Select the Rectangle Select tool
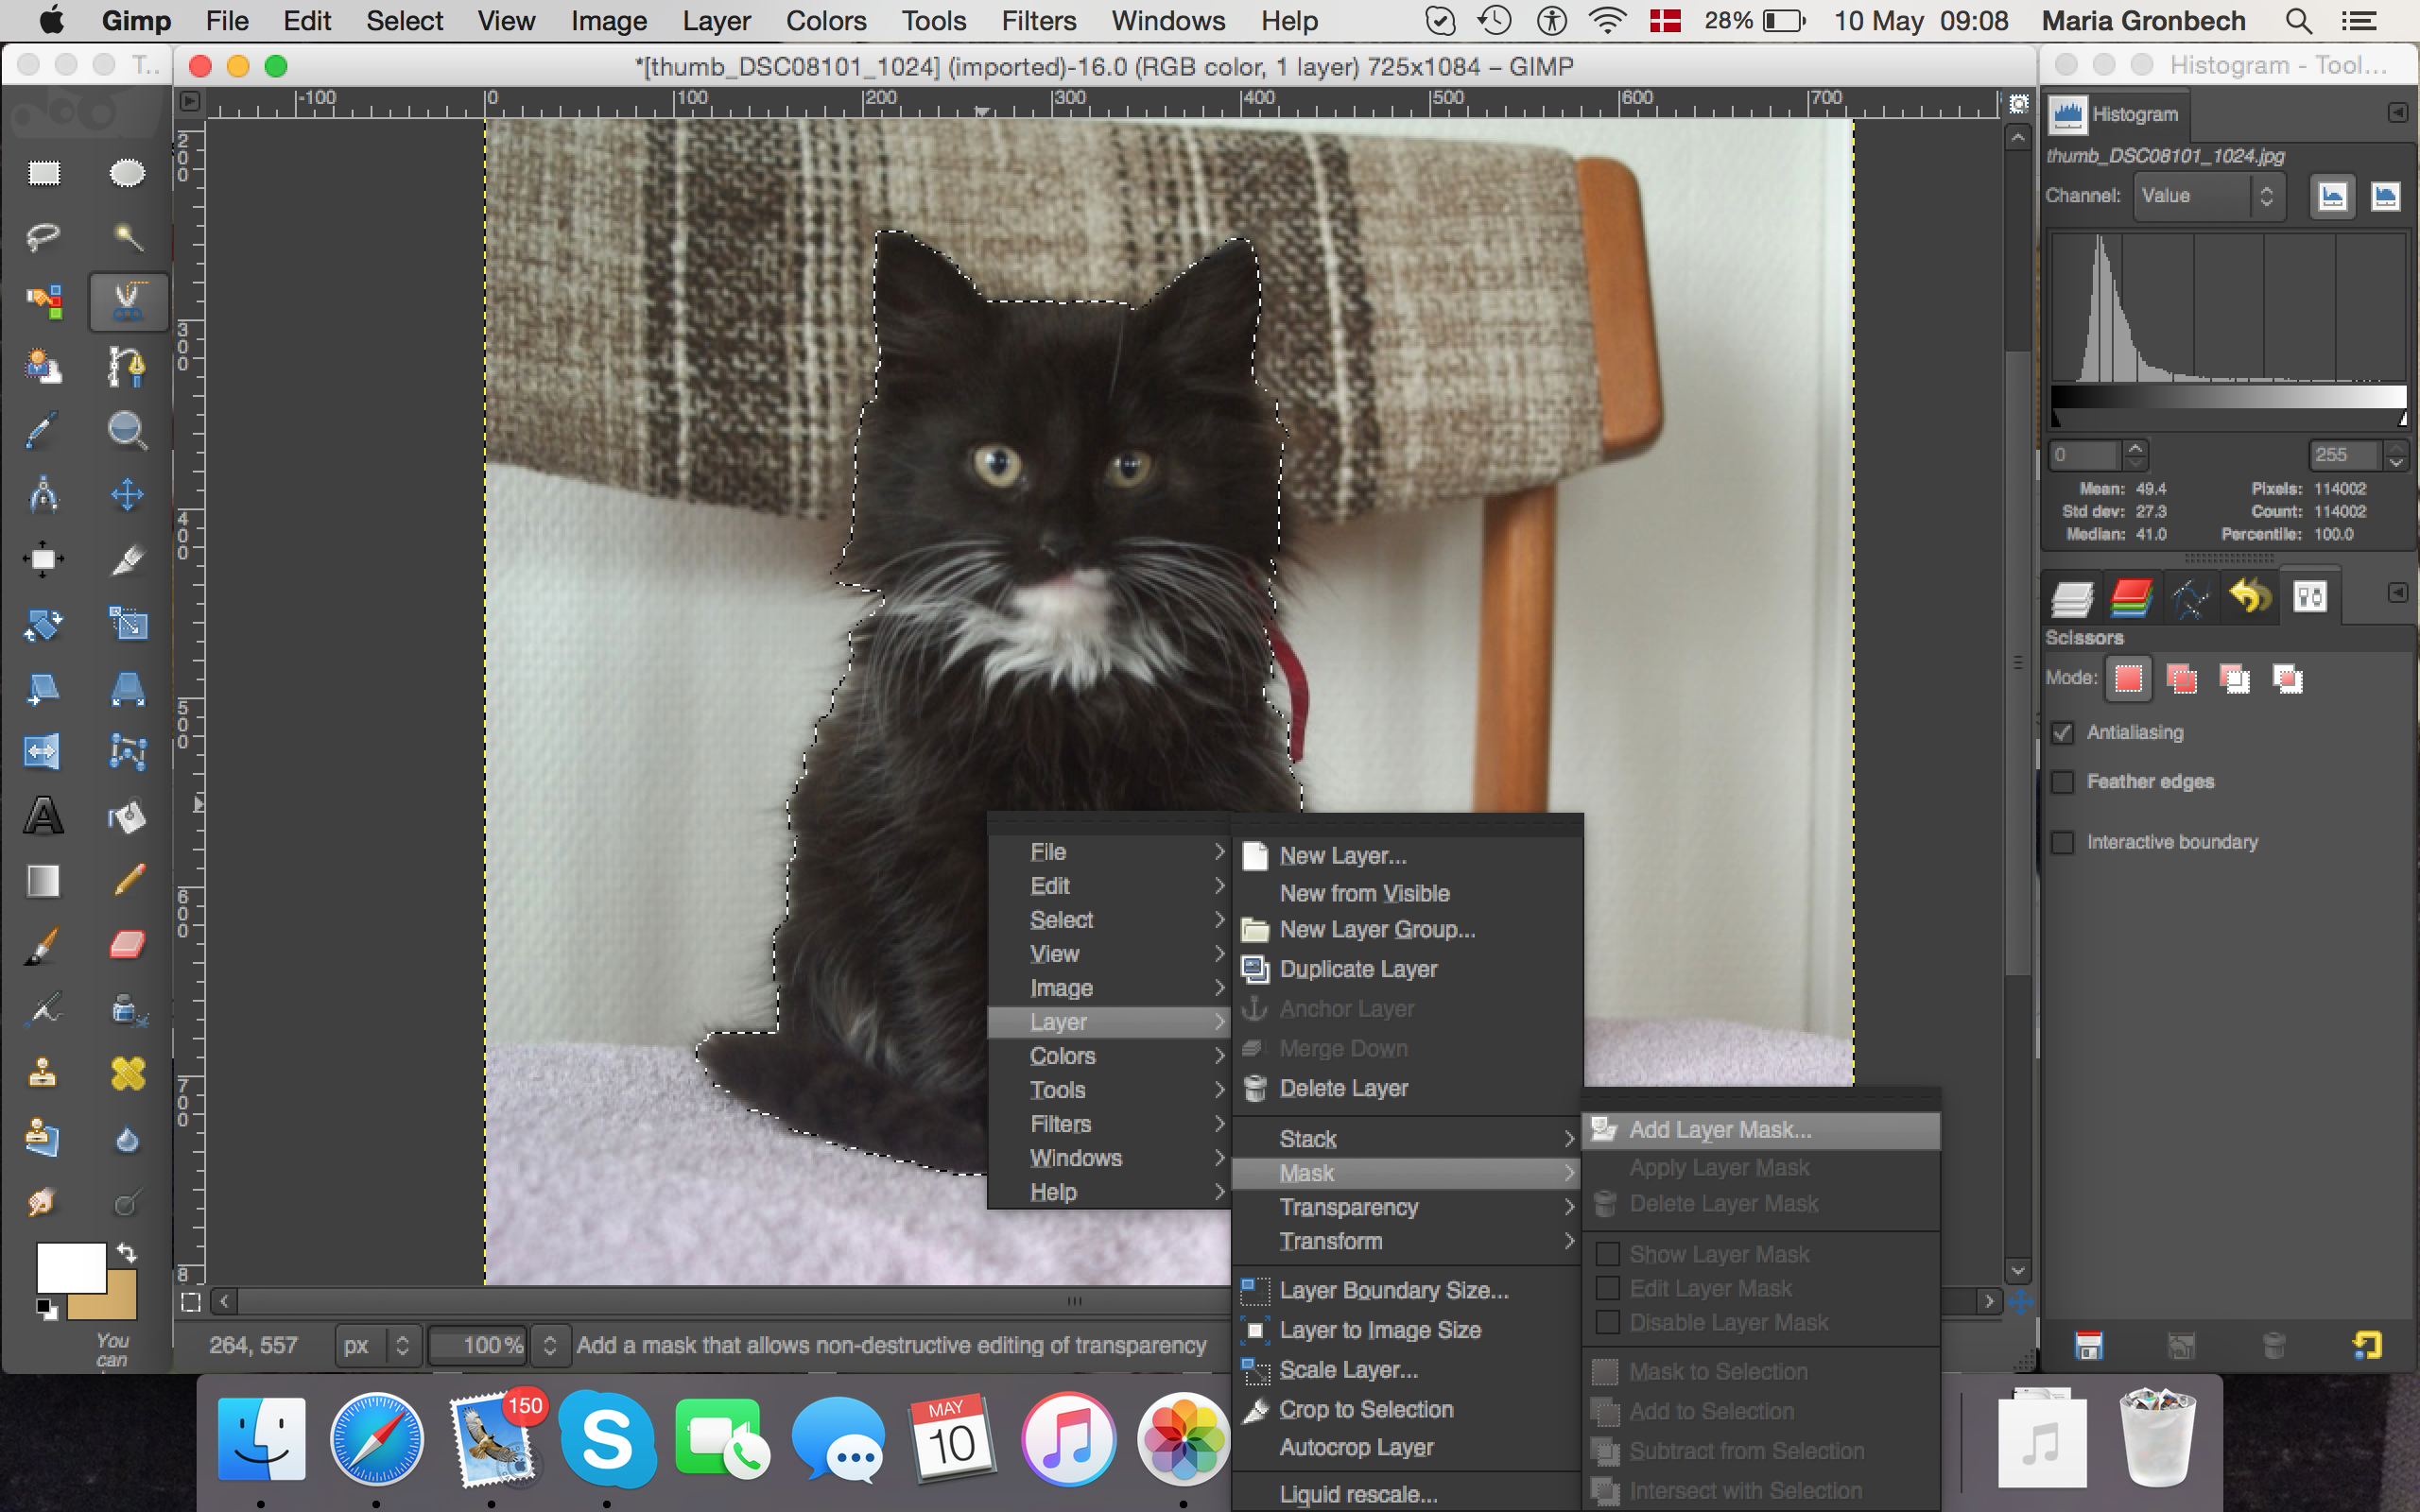Screen dimensions: 2420x1512 point(43,174)
